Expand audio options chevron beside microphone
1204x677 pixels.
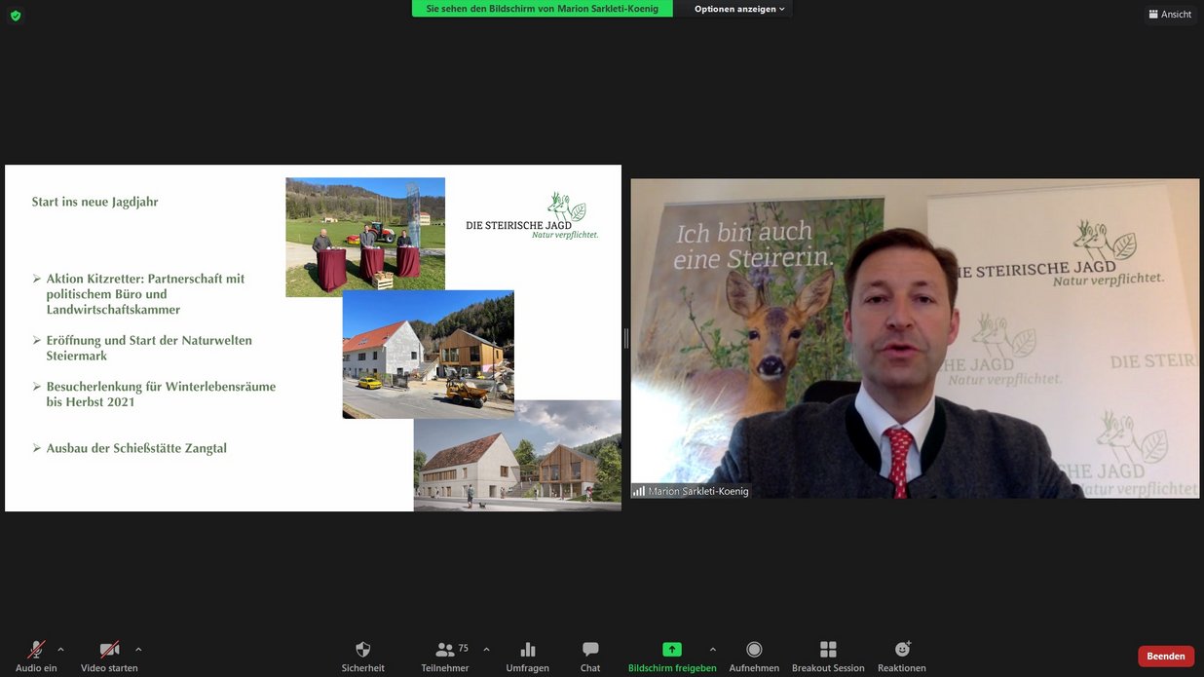pos(60,649)
